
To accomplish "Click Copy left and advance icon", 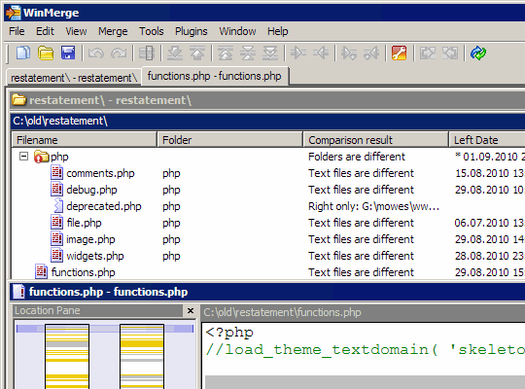I will pyautogui.click(x=371, y=53).
